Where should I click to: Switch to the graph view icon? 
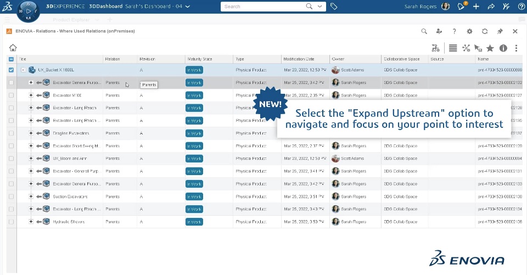coord(466,48)
